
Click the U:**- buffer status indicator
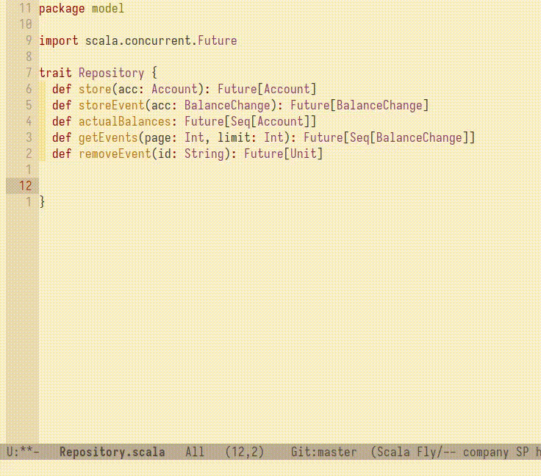pos(22,452)
